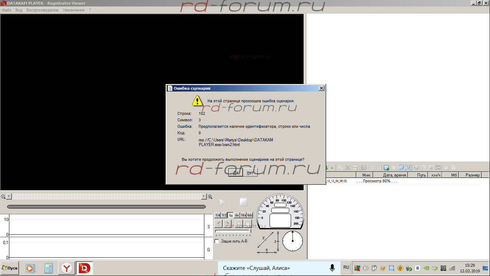Click the small zoom-out lens button
Image resolution: width=490 pixels, height=276 pixels.
click(x=239, y=224)
